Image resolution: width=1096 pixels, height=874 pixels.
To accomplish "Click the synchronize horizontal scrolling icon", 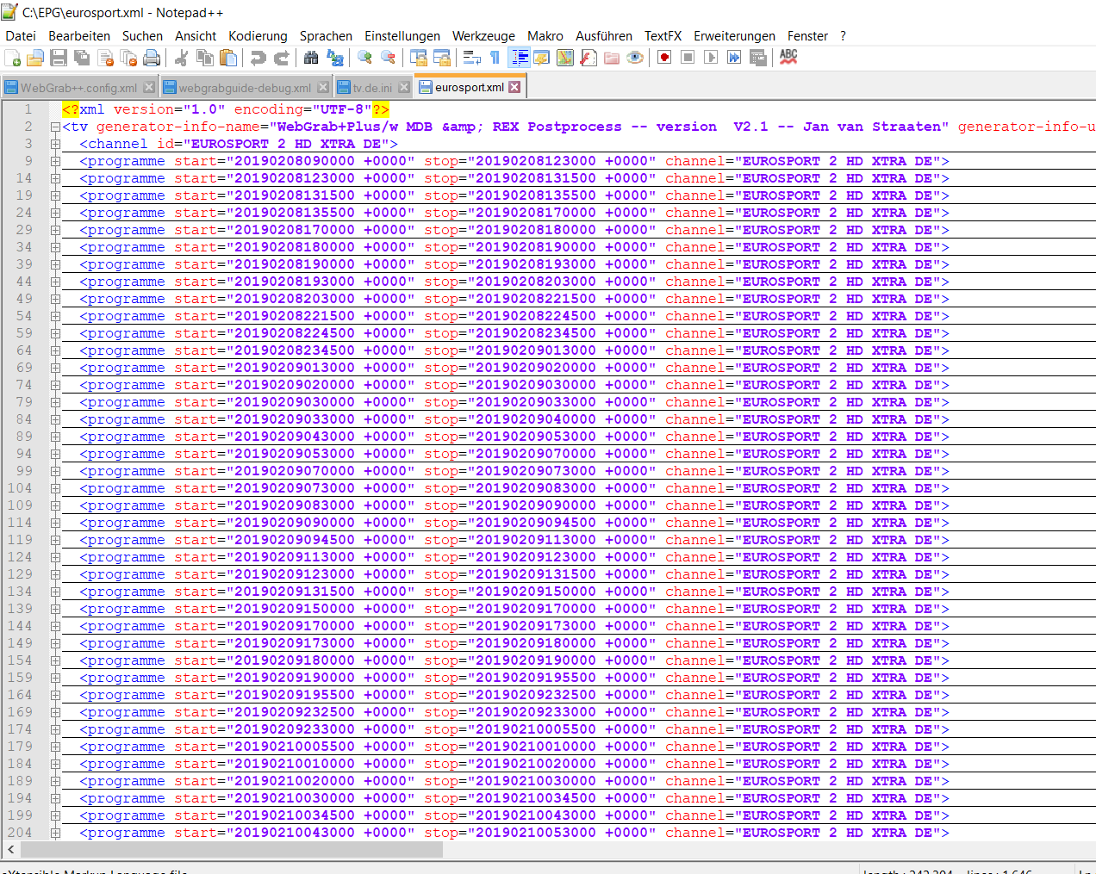I will [x=442, y=58].
